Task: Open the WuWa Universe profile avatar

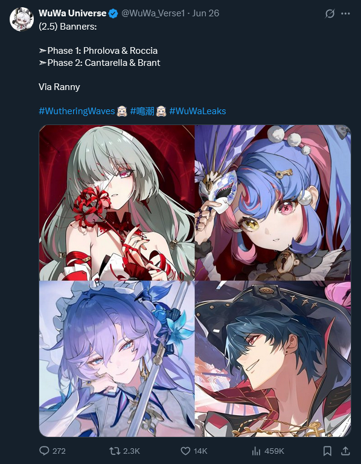Action: pyautogui.click(x=22, y=19)
